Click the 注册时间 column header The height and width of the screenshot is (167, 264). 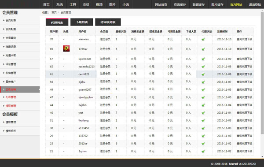(x=222, y=32)
